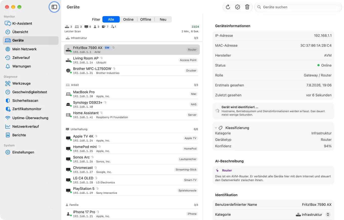Collapse the Klassifizierung section chevron
Screen dimensions: 344x220
pyautogui.click(x=216, y=128)
